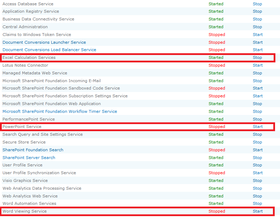The image size is (280, 220).
Task: Select Stopped status of Lotus Notes Connector
Action: coord(217,65)
